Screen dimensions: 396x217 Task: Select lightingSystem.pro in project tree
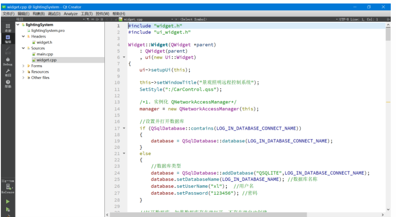[48, 30]
